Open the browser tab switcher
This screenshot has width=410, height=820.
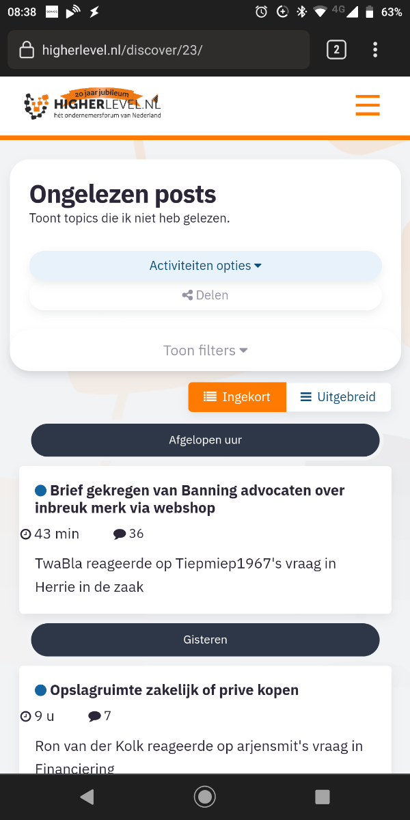pos(336,50)
